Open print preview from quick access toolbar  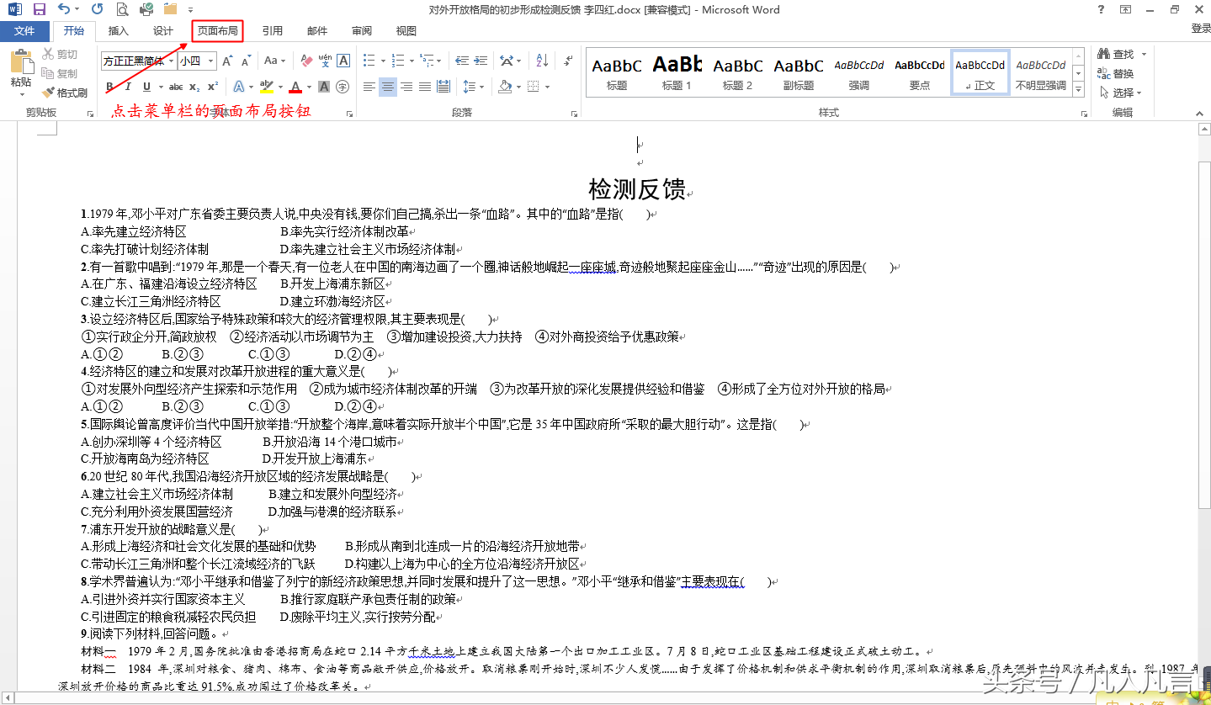[x=123, y=9]
